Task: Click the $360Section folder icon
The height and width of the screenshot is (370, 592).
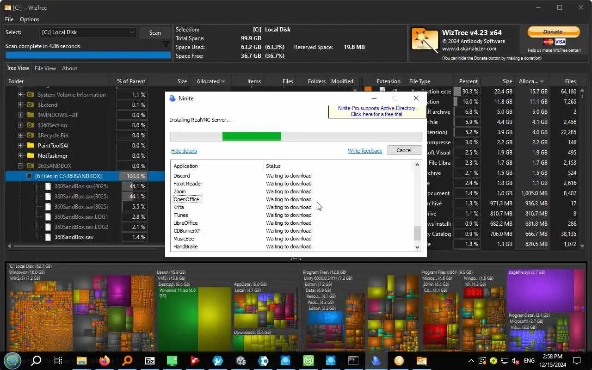Action: pyautogui.click(x=31, y=125)
